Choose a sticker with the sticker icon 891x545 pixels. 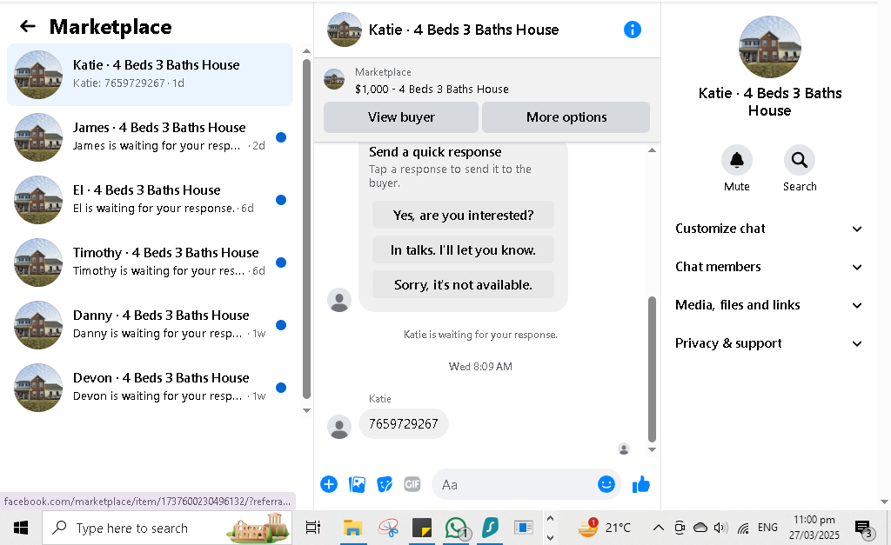[385, 484]
